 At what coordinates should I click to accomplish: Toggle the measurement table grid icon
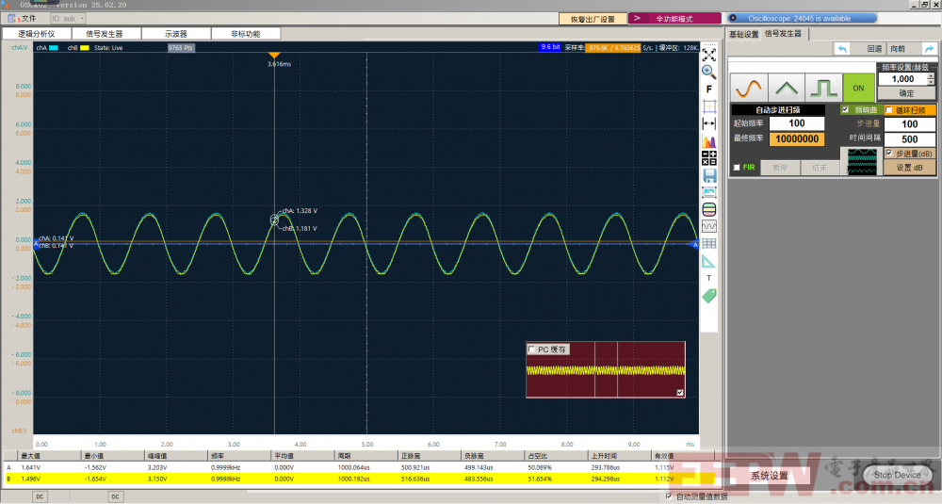[x=709, y=243]
